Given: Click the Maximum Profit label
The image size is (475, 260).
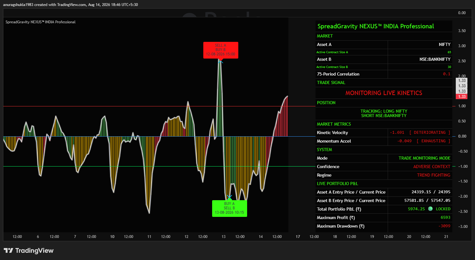Looking at the screenshot, I should coord(336,218).
